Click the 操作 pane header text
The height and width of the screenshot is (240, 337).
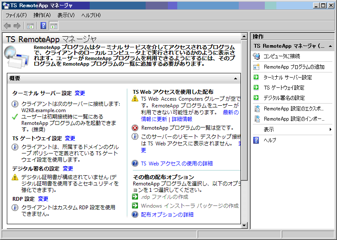tap(258, 37)
